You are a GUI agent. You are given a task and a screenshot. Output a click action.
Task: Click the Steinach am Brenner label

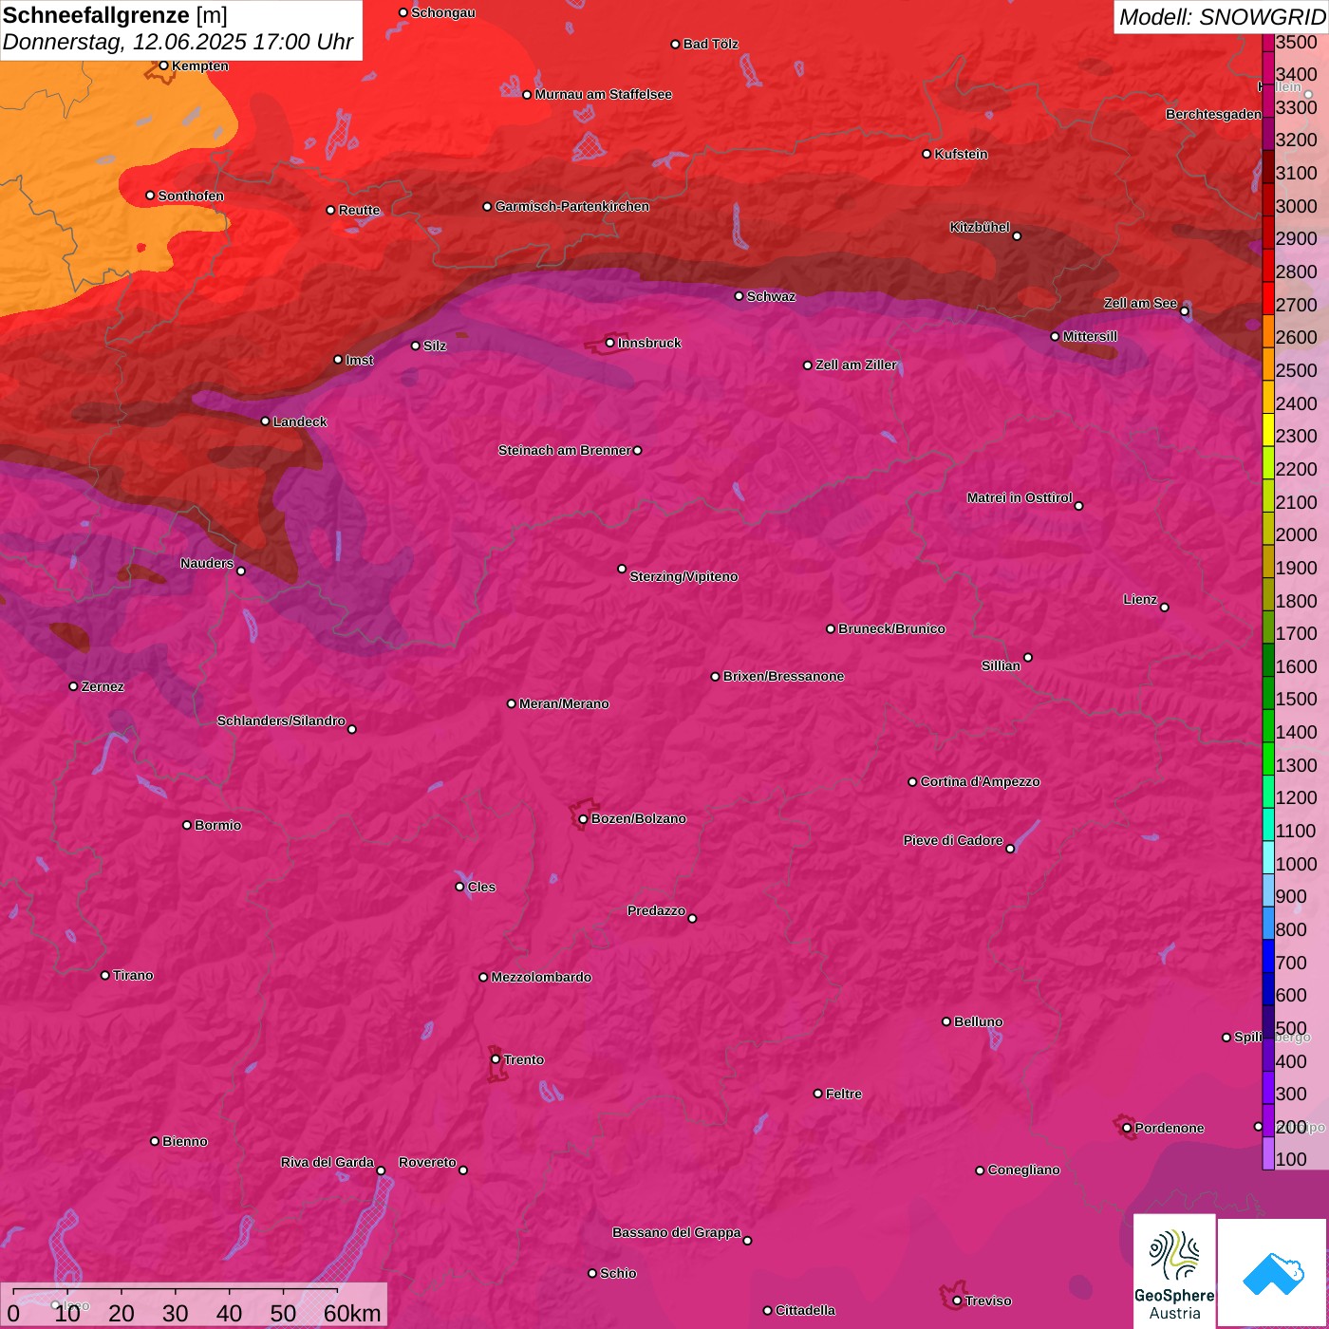[565, 450]
